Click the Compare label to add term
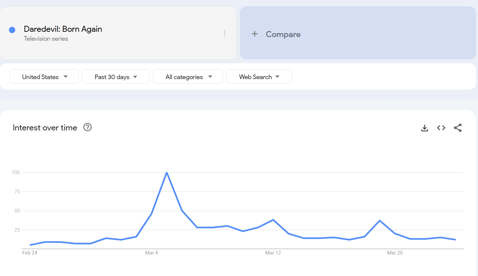This screenshot has height=276, width=478. point(283,34)
